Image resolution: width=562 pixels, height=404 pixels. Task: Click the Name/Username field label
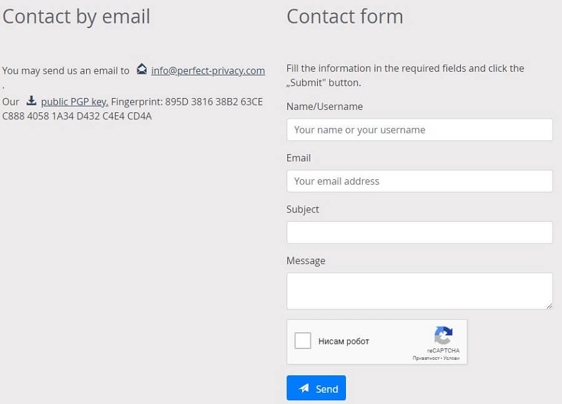pos(325,107)
